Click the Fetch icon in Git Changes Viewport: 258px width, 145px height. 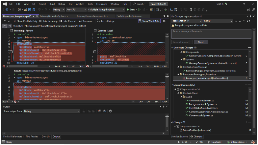point(236,21)
